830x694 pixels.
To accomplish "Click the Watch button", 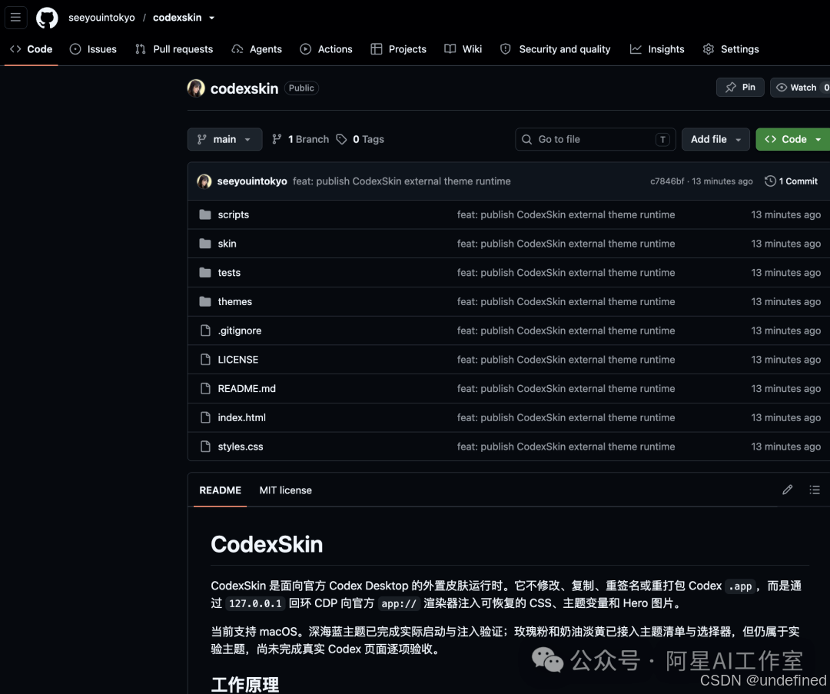I will 800,88.
